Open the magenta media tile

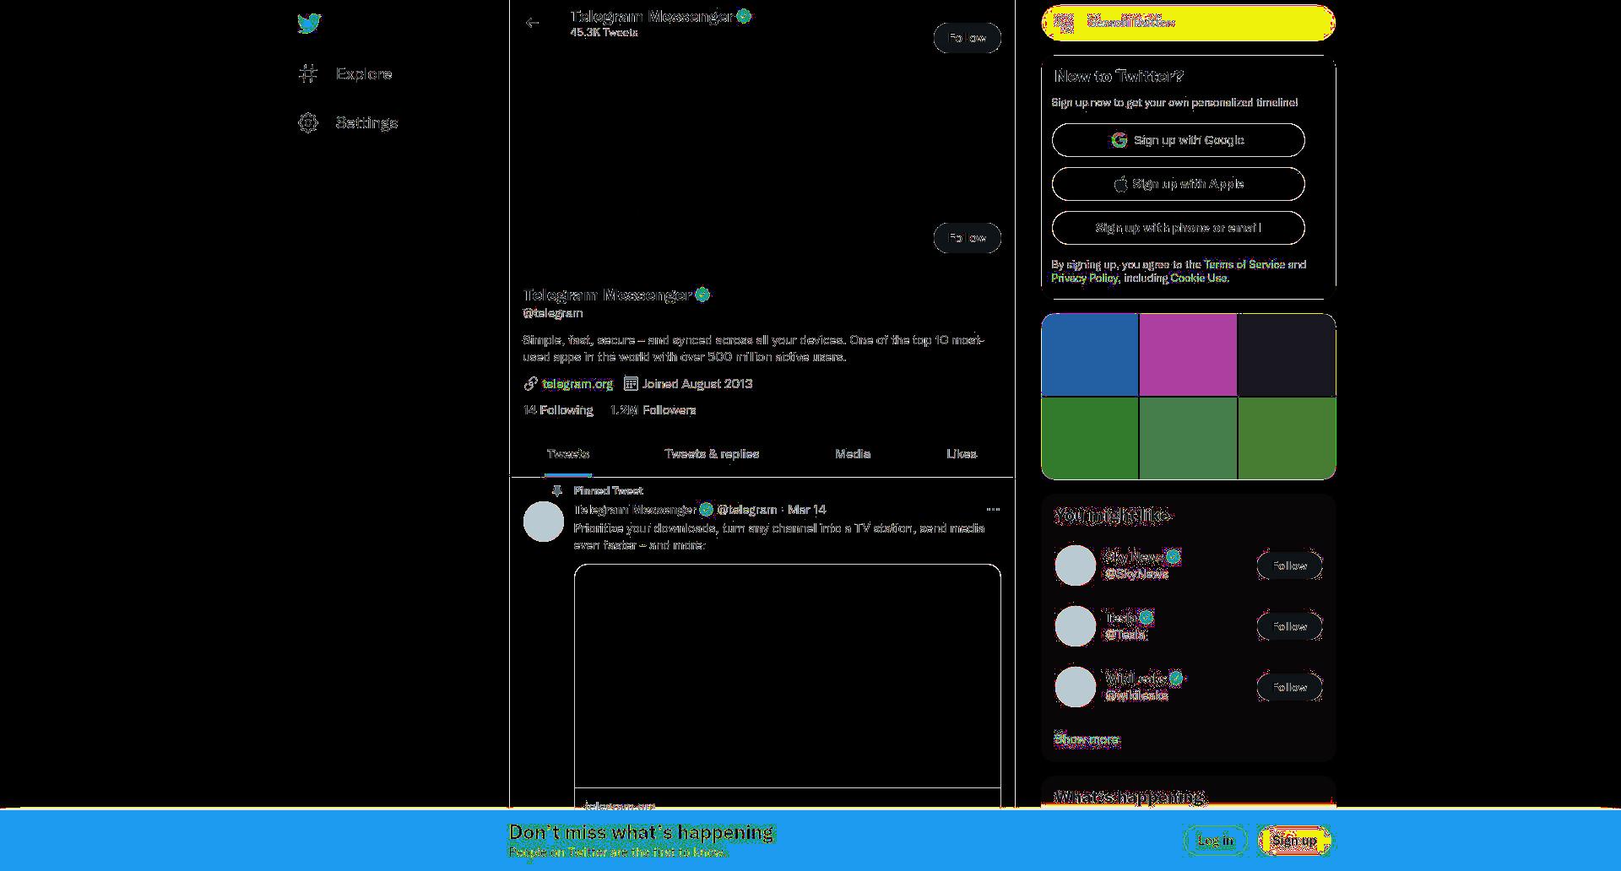coord(1188,354)
